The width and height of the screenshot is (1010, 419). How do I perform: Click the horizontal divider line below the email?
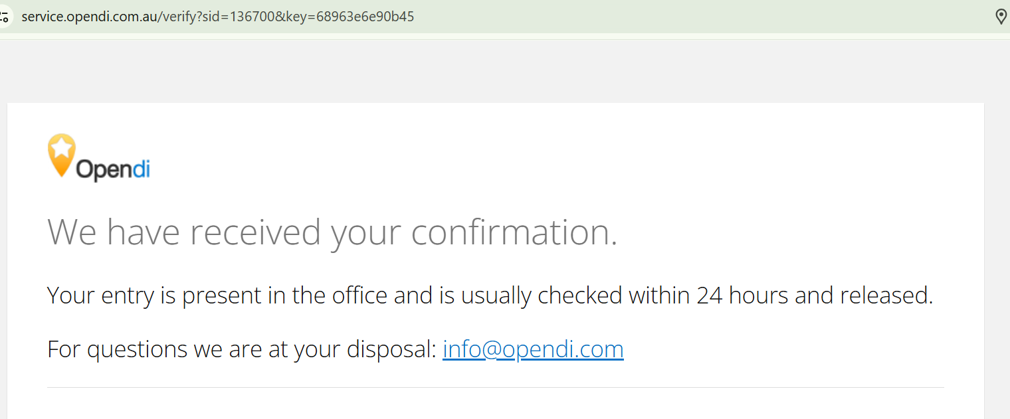click(x=495, y=387)
